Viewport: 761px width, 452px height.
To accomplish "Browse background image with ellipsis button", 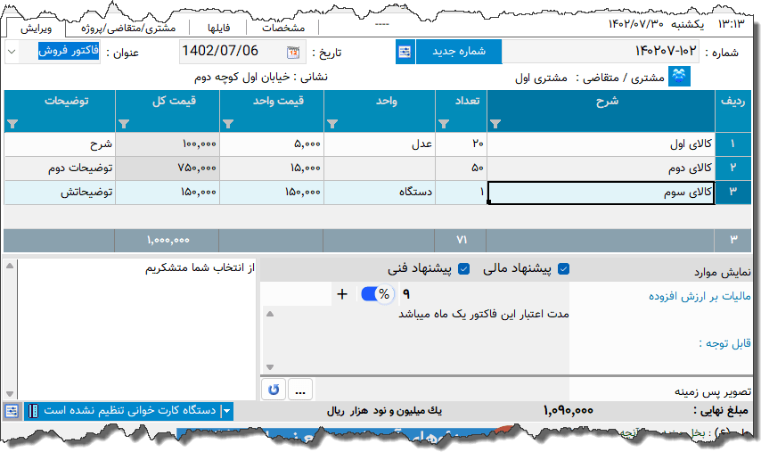I will (x=300, y=390).
